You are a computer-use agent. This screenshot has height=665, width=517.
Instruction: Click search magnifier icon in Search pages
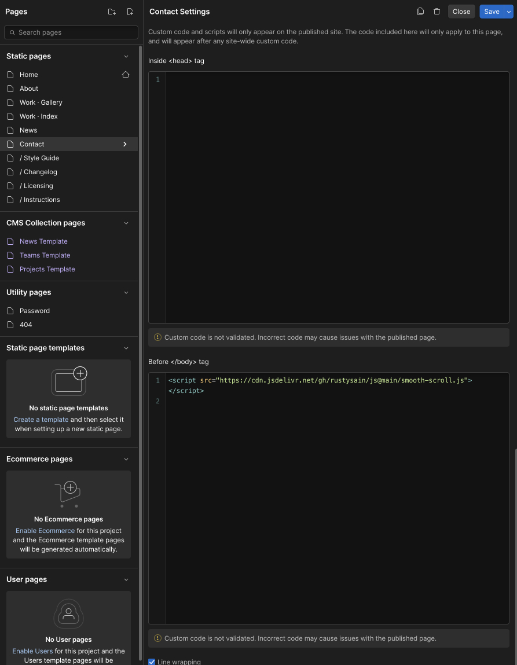click(x=12, y=32)
